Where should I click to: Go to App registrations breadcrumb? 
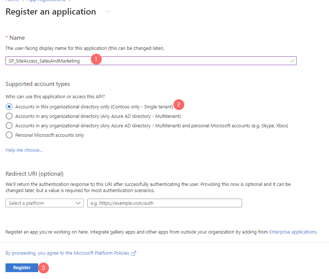[47, 1]
